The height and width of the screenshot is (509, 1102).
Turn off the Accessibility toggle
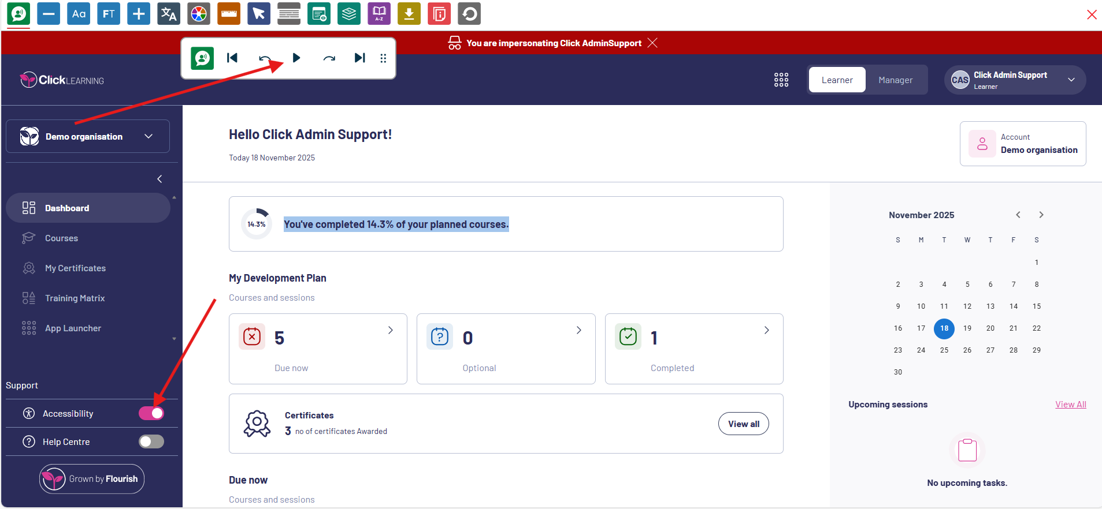[x=151, y=413]
